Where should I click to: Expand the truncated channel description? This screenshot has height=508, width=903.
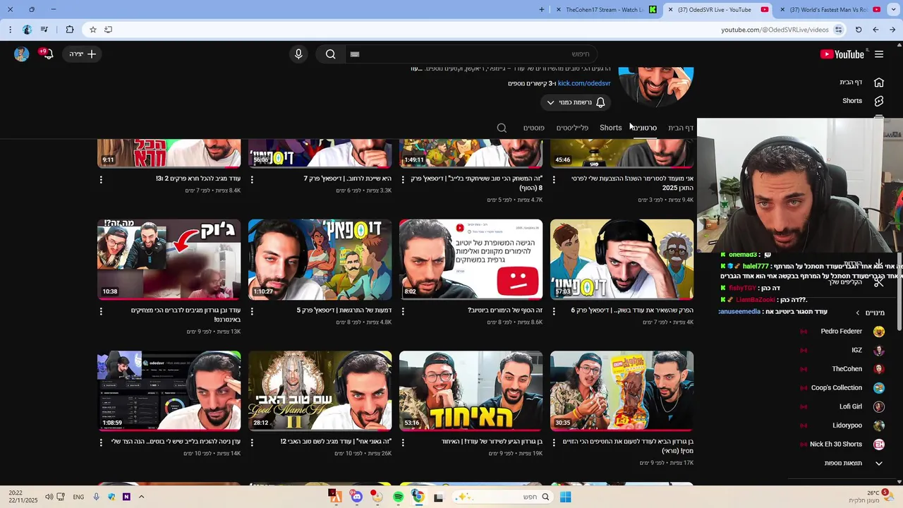click(x=416, y=69)
